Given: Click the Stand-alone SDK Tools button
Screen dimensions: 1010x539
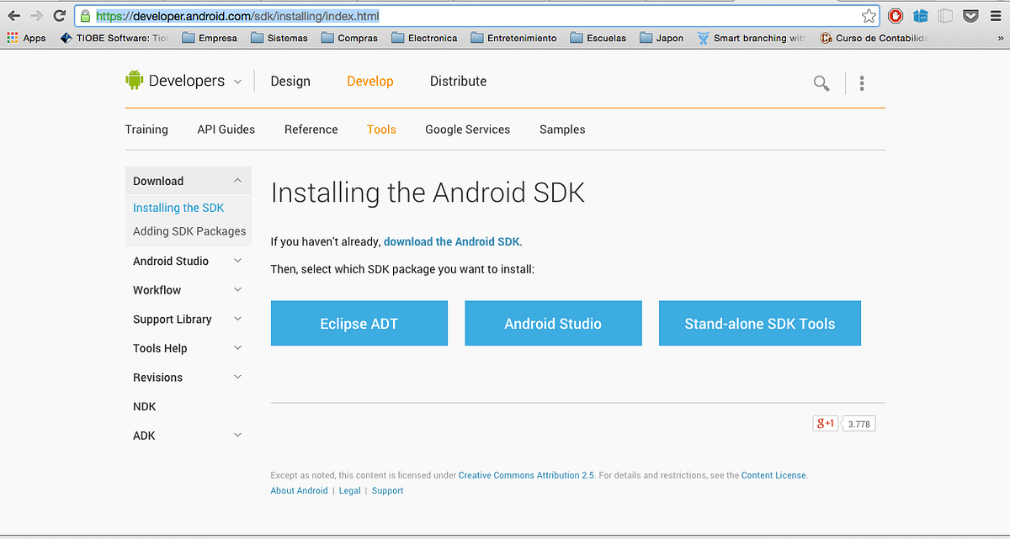Looking at the screenshot, I should click(x=759, y=323).
